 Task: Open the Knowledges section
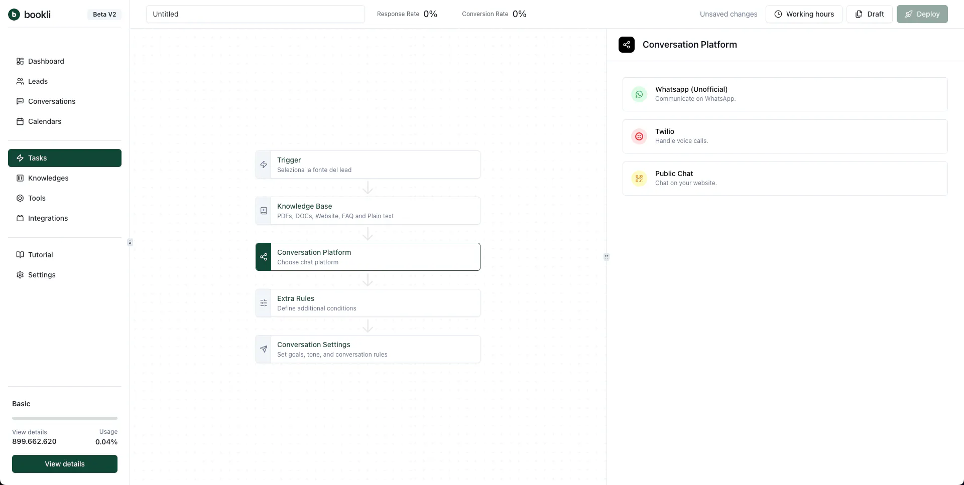click(x=65, y=178)
